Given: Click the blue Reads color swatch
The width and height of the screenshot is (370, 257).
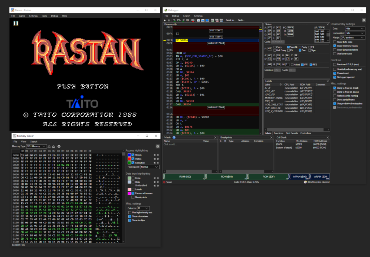Looking at the screenshot, I should click(x=129, y=155).
